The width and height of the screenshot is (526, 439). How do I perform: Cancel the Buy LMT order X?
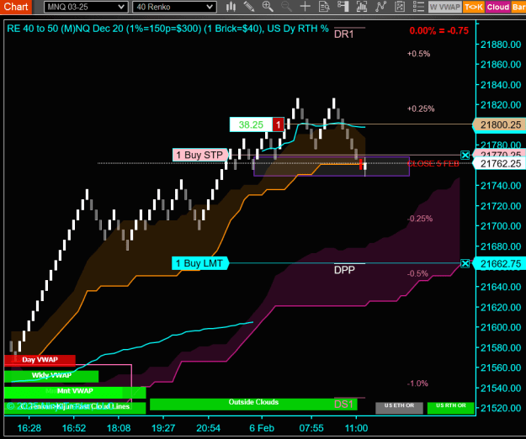click(x=465, y=264)
